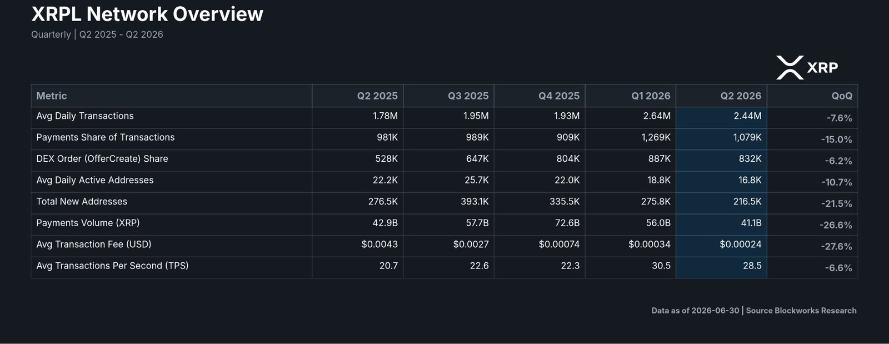Click the Source Blockworks Research text
Screen dimensions: 889x344
(801, 311)
